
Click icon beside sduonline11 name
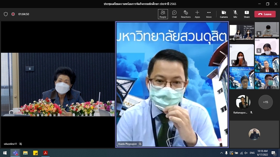[x=20, y=144]
